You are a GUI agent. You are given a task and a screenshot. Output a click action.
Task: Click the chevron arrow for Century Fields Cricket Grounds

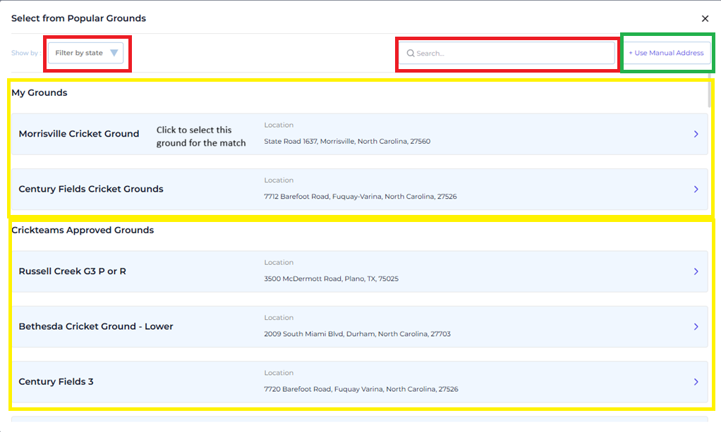click(696, 189)
